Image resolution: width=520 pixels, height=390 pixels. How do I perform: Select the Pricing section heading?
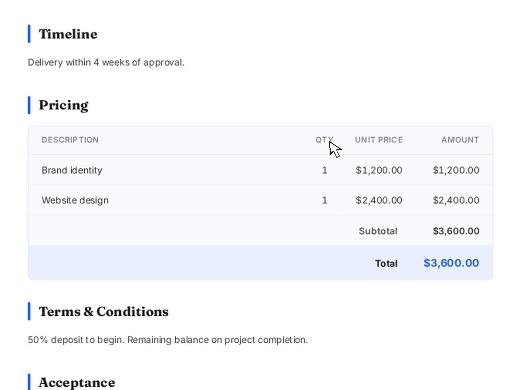pos(63,105)
